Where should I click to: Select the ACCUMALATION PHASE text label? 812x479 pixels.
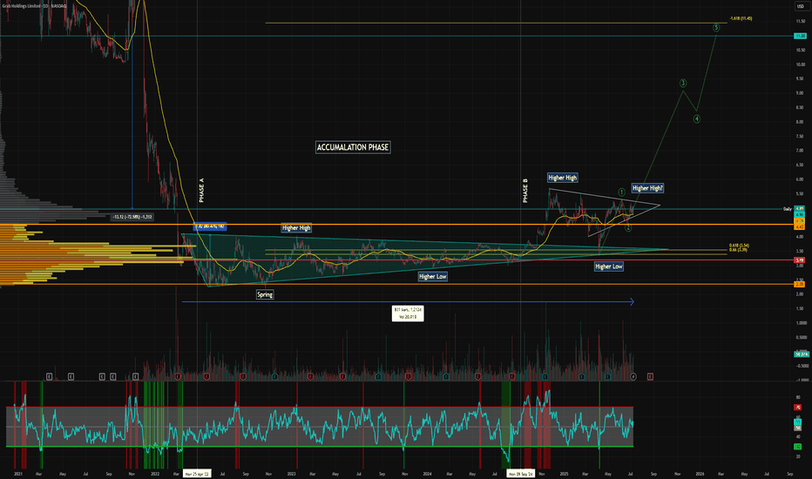pyautogui.click(x=353, y=147)
